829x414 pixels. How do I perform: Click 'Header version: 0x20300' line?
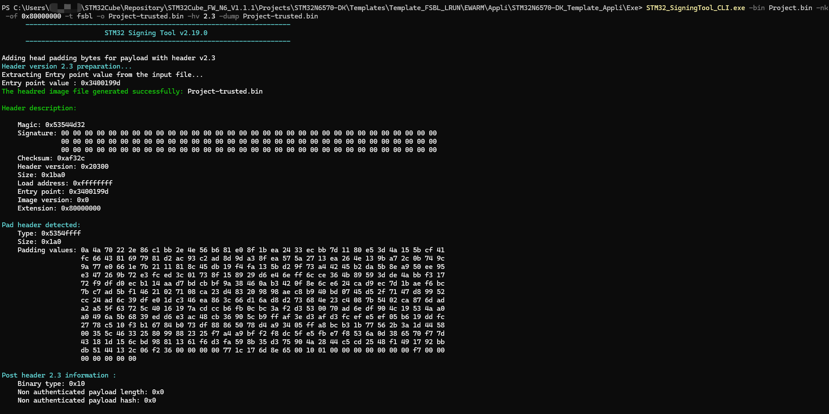click(x=63, y=167)
